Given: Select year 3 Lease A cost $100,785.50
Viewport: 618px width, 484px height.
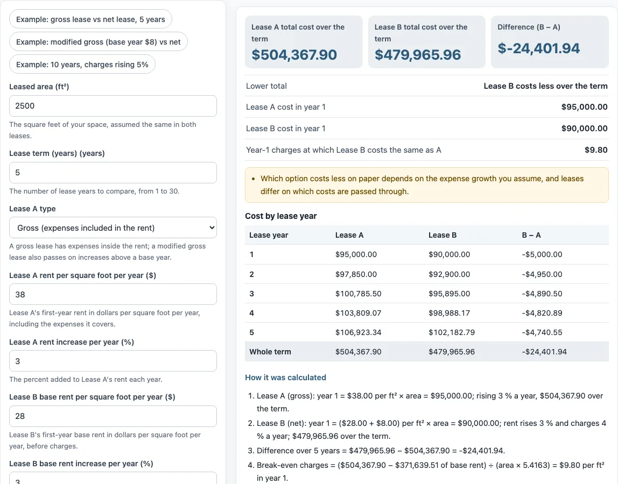Looking at the screenshot, I should click(x=359, y=294).
